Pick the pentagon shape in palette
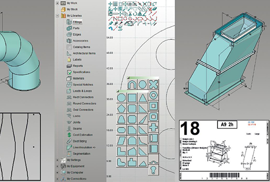Viewport: 270px width, 182px height. pos(122,109)
